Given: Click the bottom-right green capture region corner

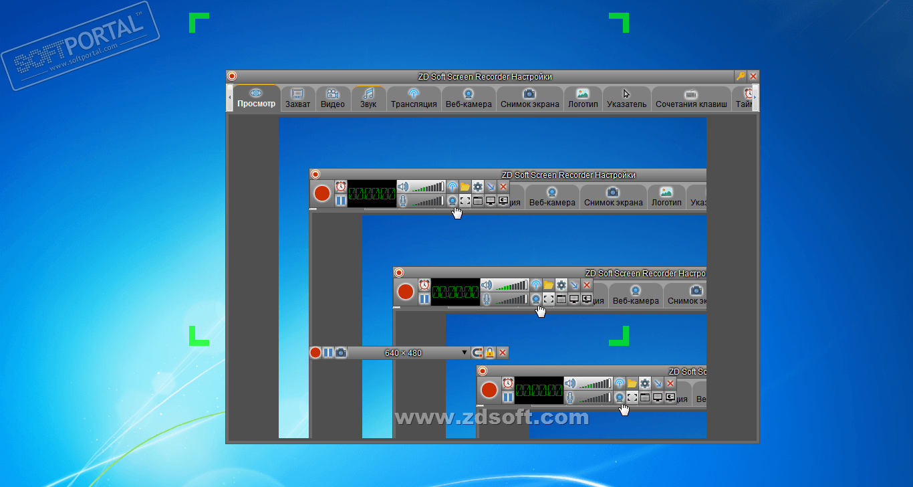Looking at the screenshot, I should click(x=620, y=337).
